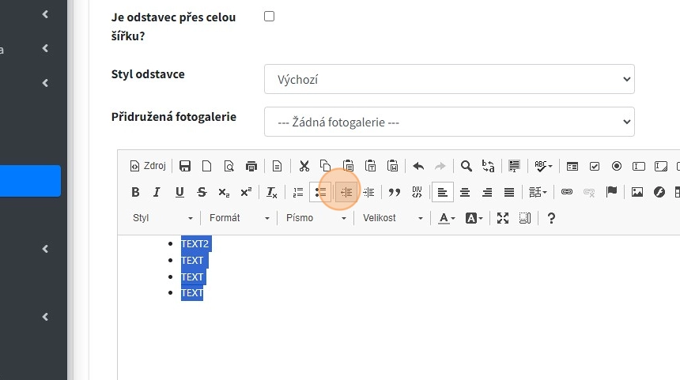Insert an image into the editor
The width and height of the screenshot is (680, 380).
[637, 192]
